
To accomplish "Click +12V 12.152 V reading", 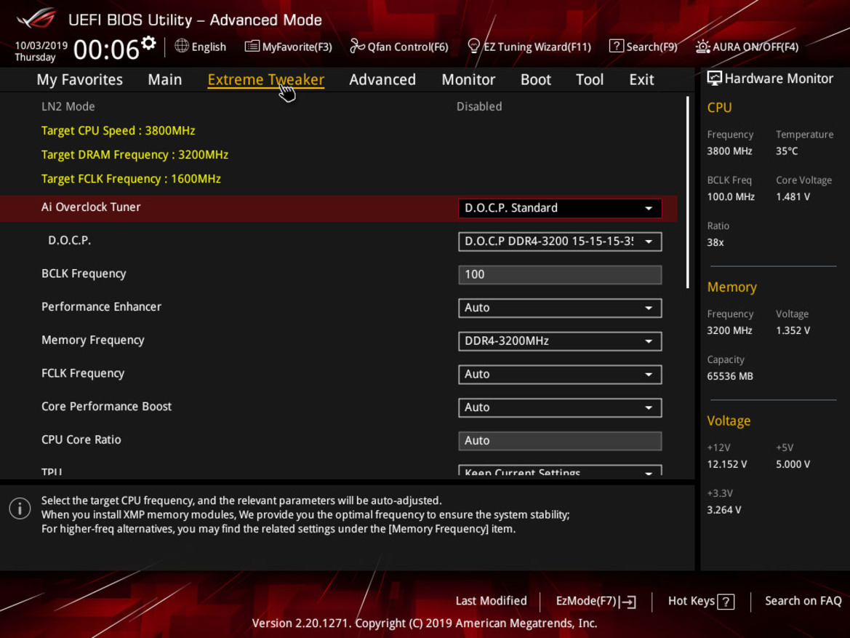I will click(727, 464).
